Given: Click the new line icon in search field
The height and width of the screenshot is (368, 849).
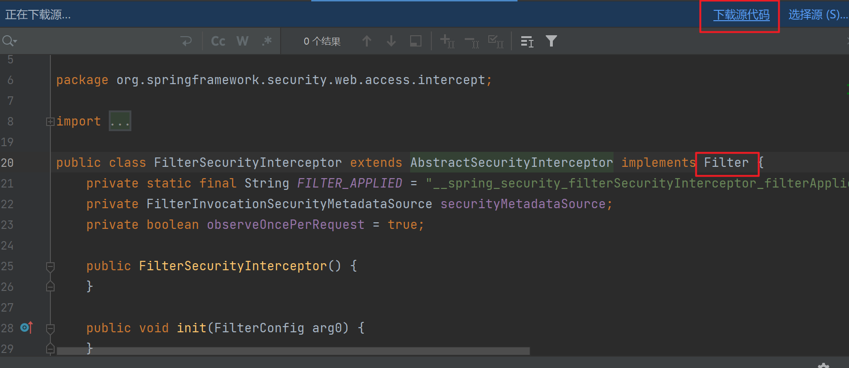Looking at the screenshot, I should pyautogui.click(x=186, y=41).
